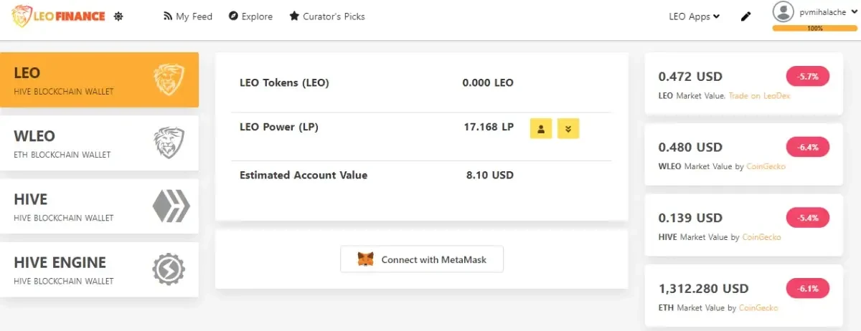Select the LEO Hive blockchain wallet tab
The image size is (861, 331).
tap(99, 80)
